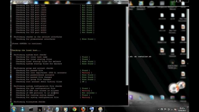Click "Checking for passwordless accounts" line
Screen dimensions: 199x112
pyautogui.click(x=35, y=75)
